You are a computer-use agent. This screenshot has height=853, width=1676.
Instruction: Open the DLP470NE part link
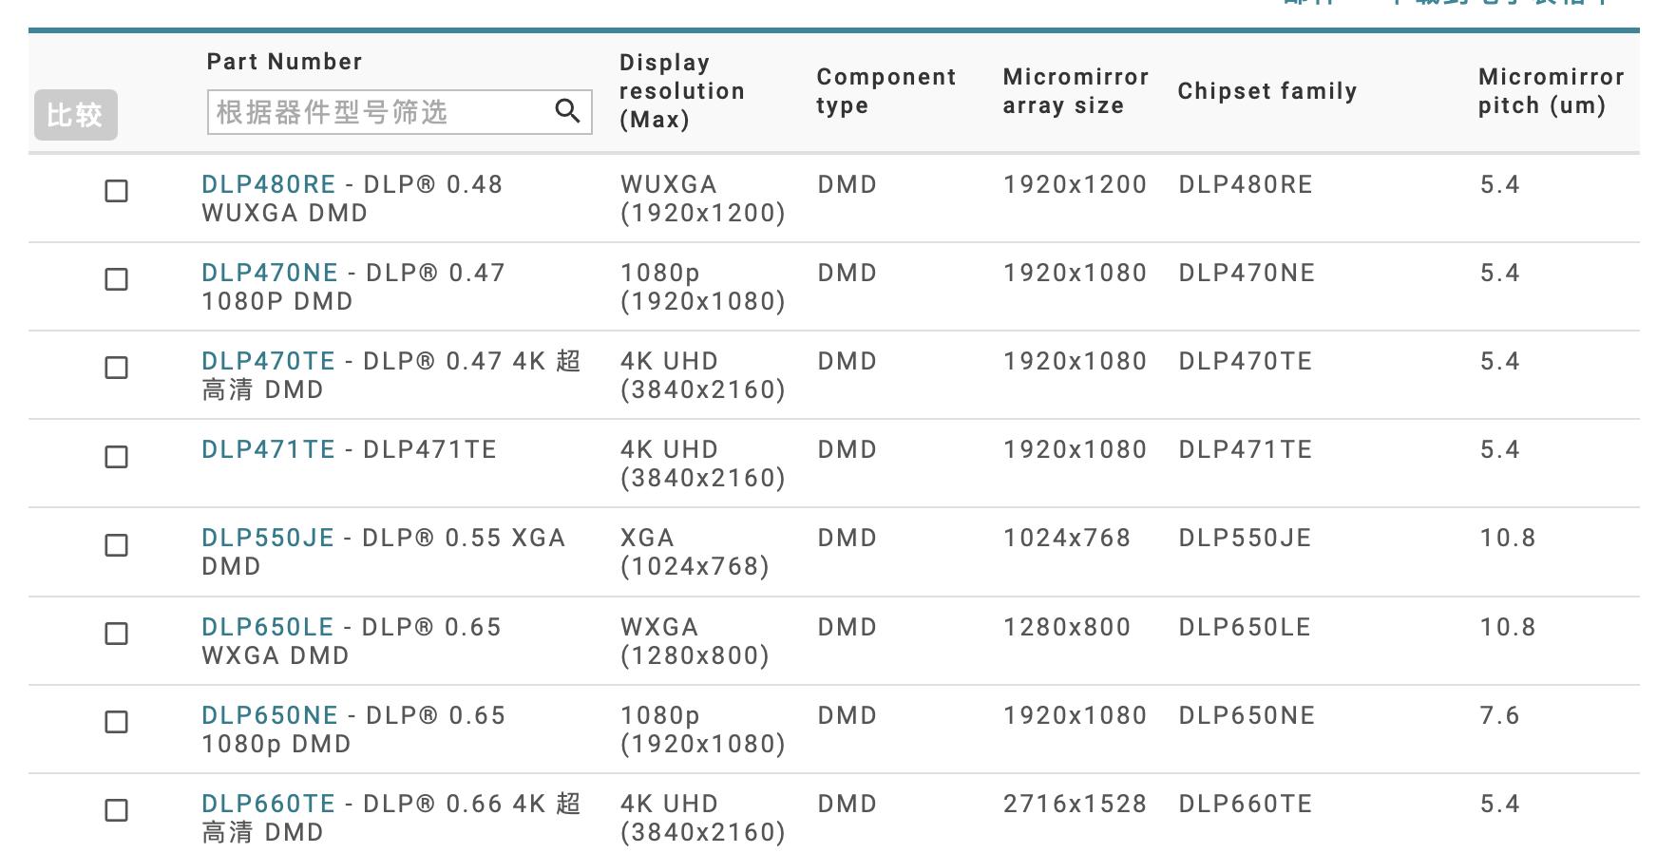pyautogui.click(x=269, y=273)
